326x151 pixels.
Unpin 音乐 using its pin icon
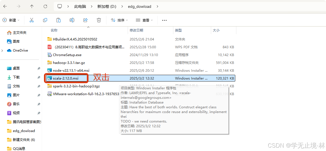pyautogui.click(x=39, y=104)
